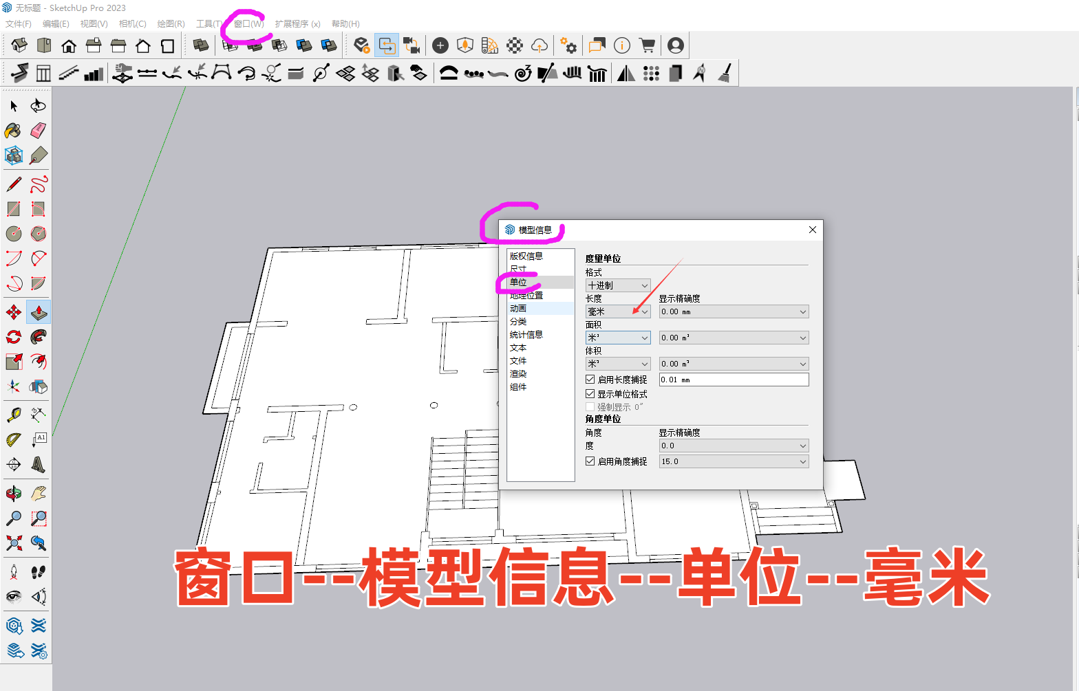
Task: Open the Extension Warehouse cart icon
Action: coord(647,45)
